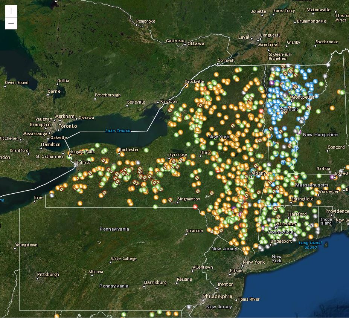Zoom out using the minus button

coord(11,24)
